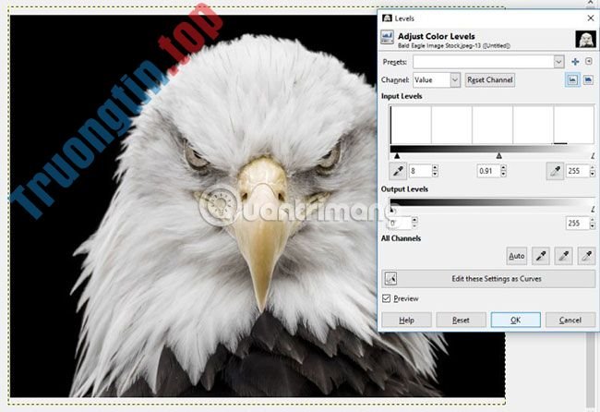Click the eagle image thumbnail in dialog header

584,39
